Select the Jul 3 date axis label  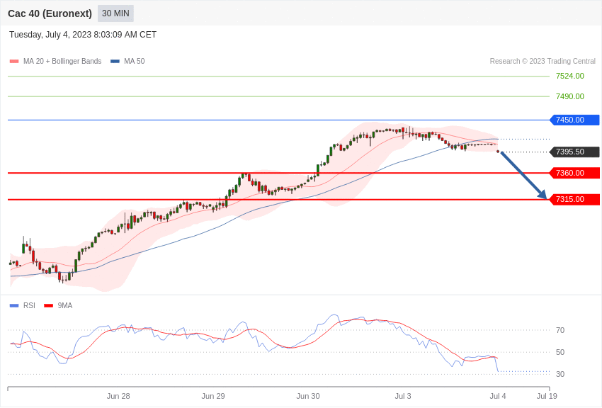click(403, 396)
